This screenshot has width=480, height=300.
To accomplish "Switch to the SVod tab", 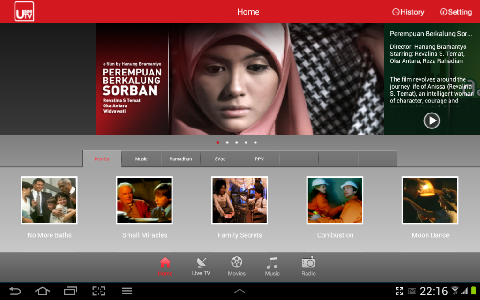I will click(x=220, y=159).
